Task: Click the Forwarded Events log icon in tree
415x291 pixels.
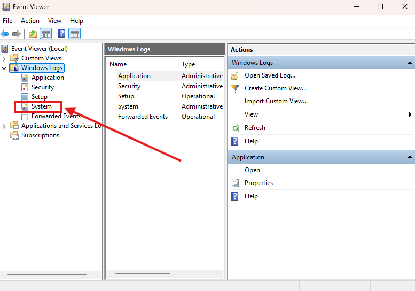Action: coord(25,116)
